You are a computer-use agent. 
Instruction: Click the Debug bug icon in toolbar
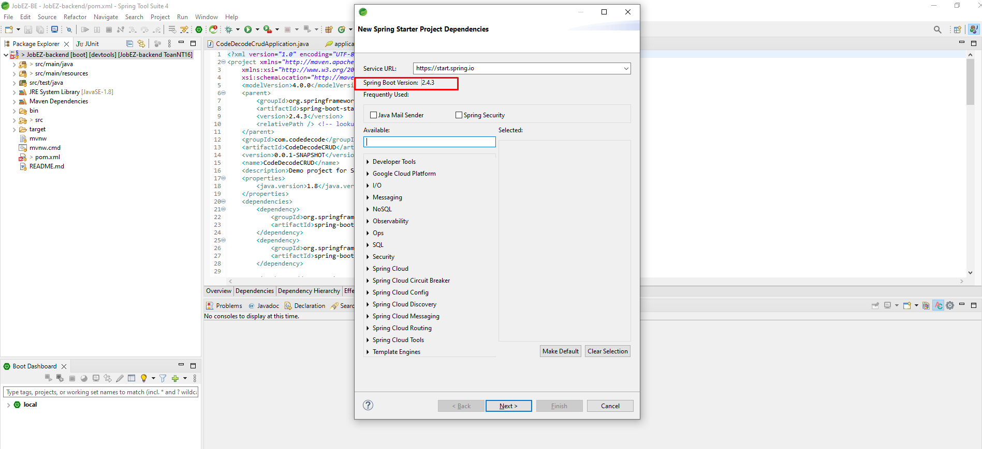[228, 29]
